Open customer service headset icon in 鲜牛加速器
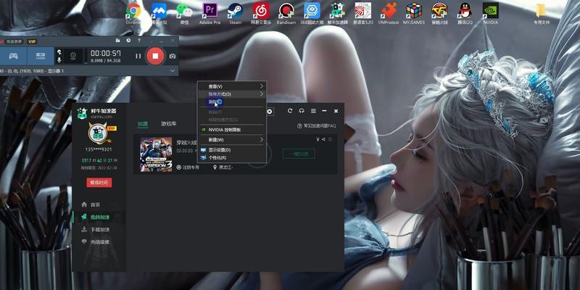Screen dimensions: 580x290 click(x=302, y=111)
